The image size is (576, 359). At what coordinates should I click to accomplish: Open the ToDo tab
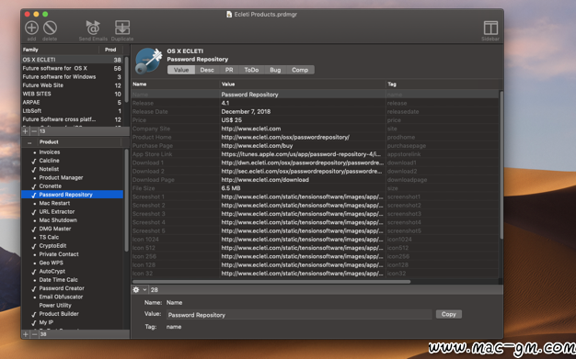pos(251,70)
